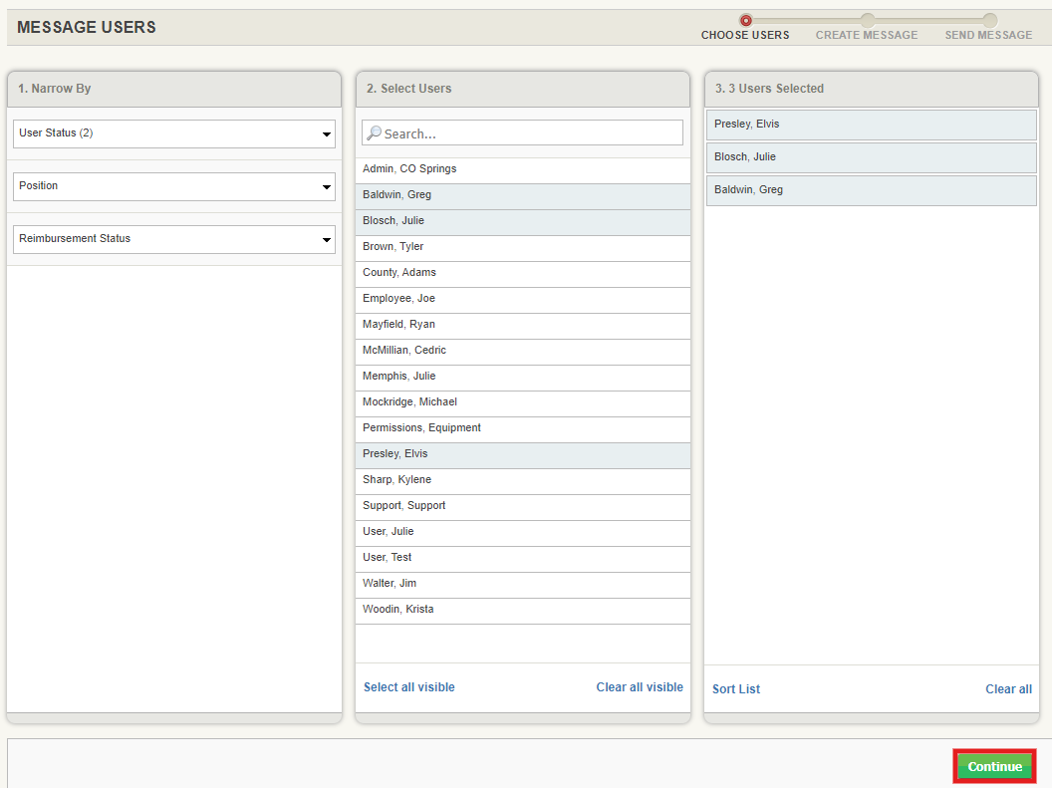Select the User, Test entry
Screen dimensions: 1052x788
523,558
